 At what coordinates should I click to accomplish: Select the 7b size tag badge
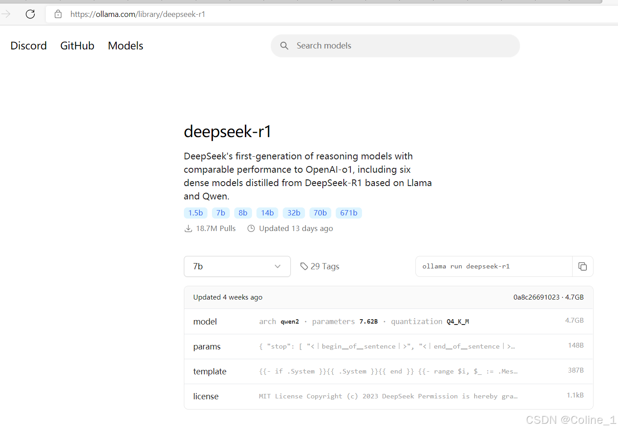coord(221,213)
